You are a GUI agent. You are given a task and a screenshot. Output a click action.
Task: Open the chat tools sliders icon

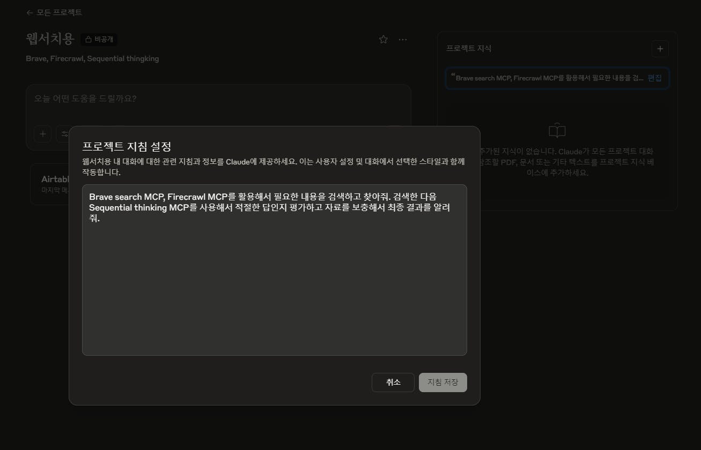pos(64,134)
